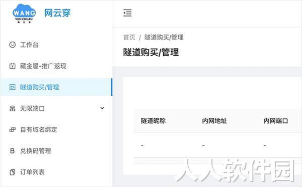Image resolution: width=302 pixels, height=187 pixels.
Task: Click the 首页 breadcrumb link
Action: point(129,37)
